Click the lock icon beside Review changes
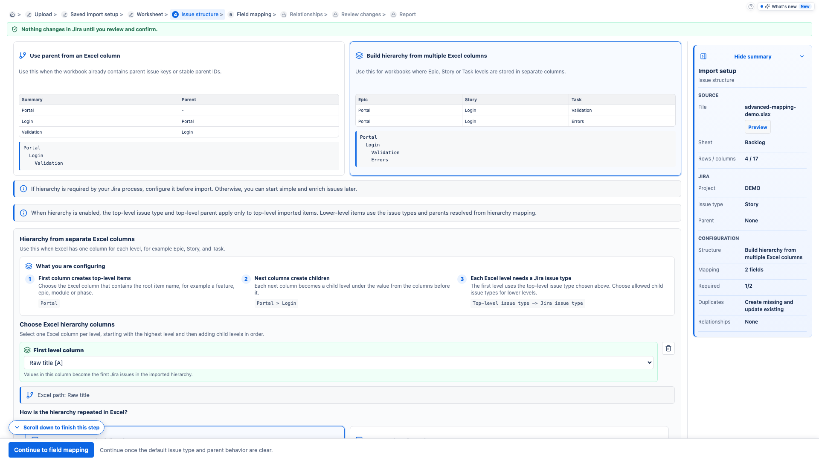The height and width of the screenshot is (461, 819). pyautogui.click(x=335, y=15)
